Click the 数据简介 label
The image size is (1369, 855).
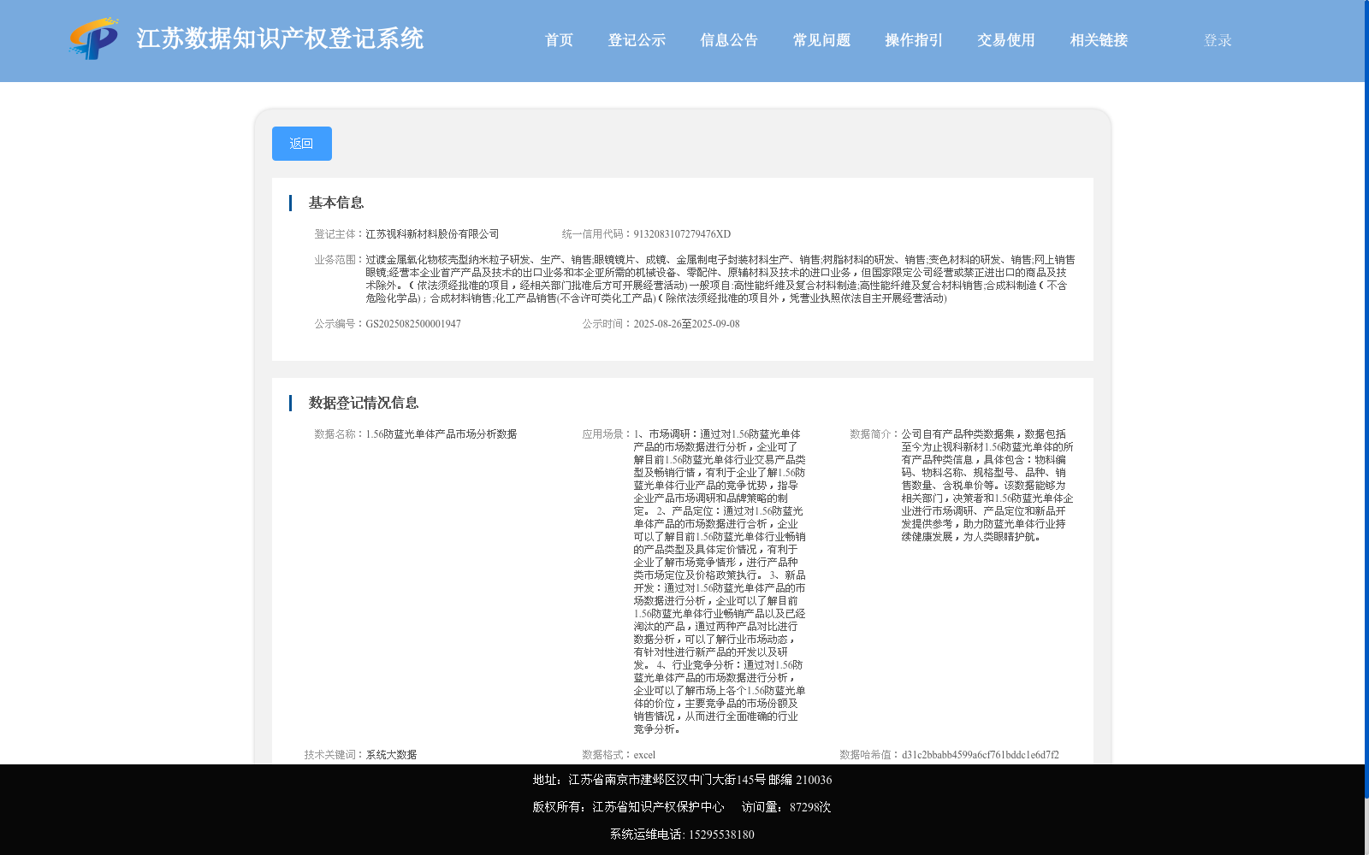click(x=874, y=434)
